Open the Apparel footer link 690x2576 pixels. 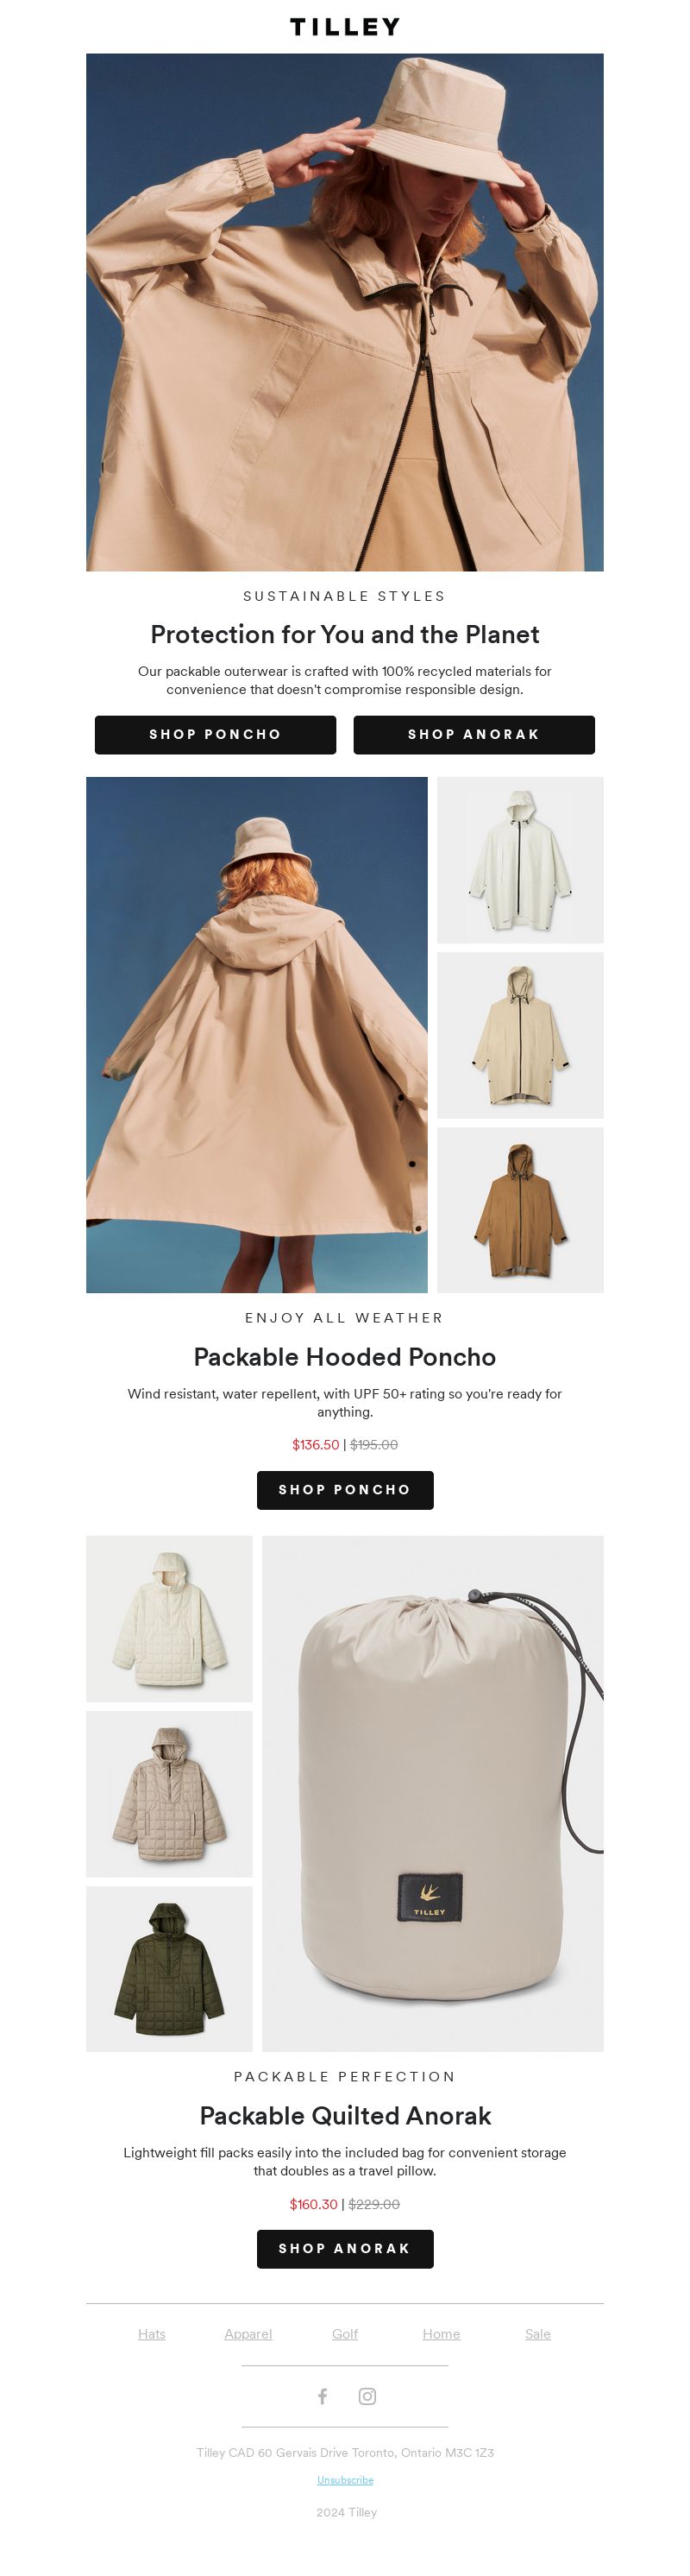(248, 2334)
